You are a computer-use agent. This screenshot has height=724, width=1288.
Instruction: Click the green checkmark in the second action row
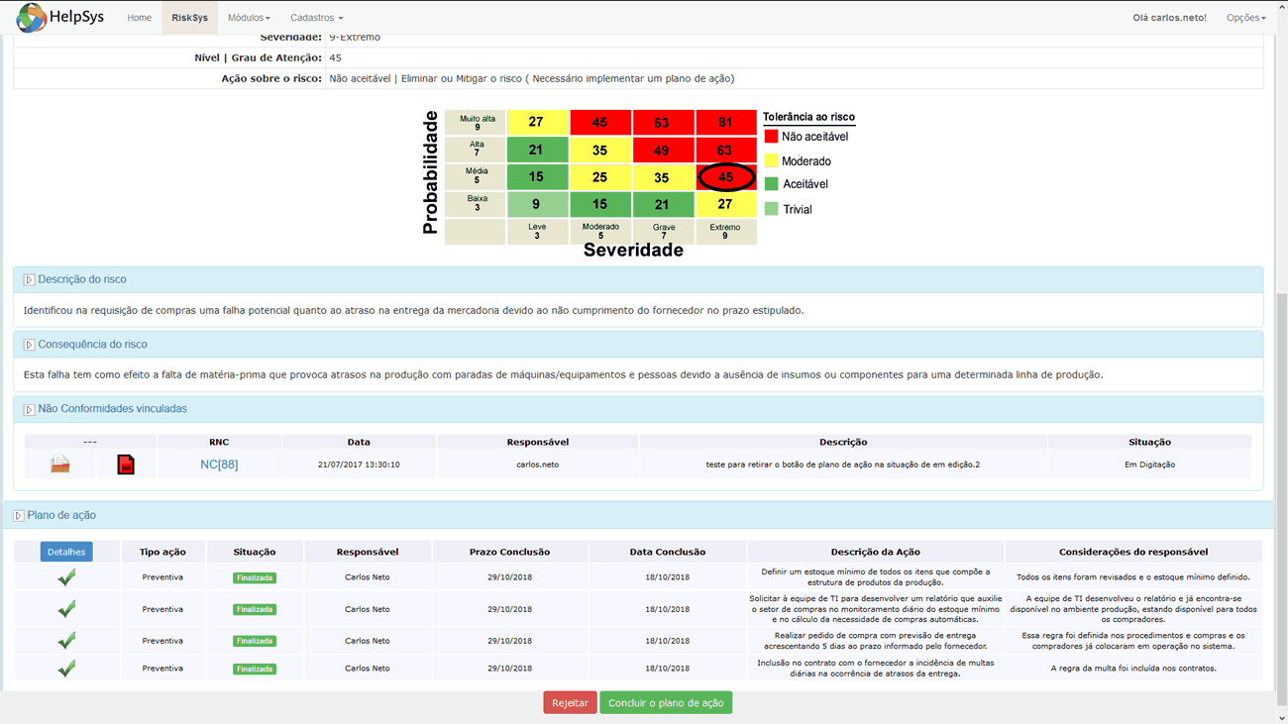tap(66, 609)
